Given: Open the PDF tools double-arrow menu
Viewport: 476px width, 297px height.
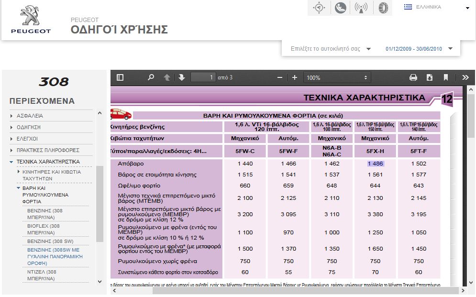Looking at the screenshot, I should (465, 77).
